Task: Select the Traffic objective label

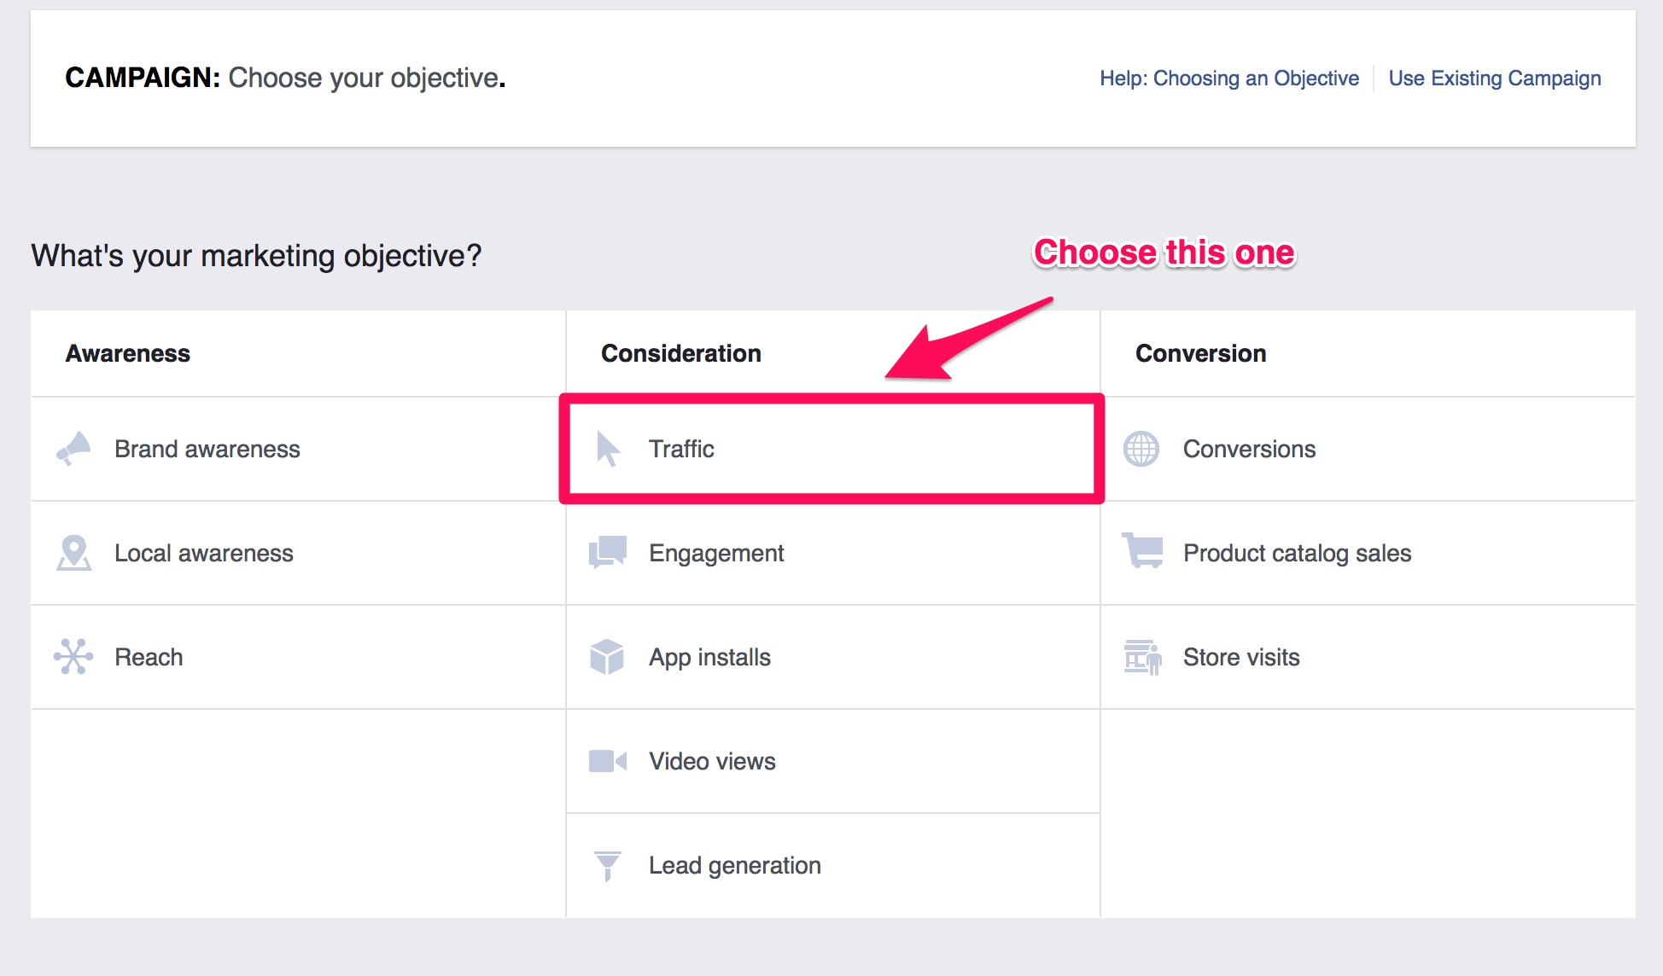Action: [x=681, y=449]
